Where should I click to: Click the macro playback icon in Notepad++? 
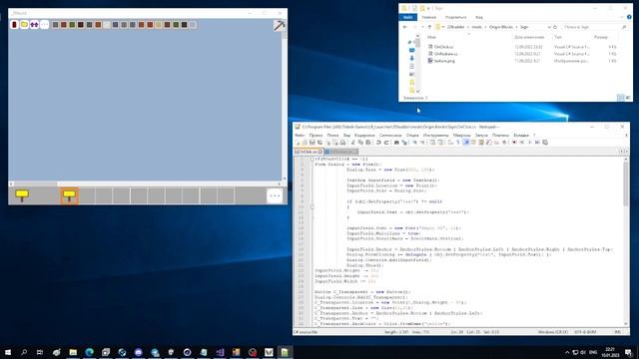(530, 142)
